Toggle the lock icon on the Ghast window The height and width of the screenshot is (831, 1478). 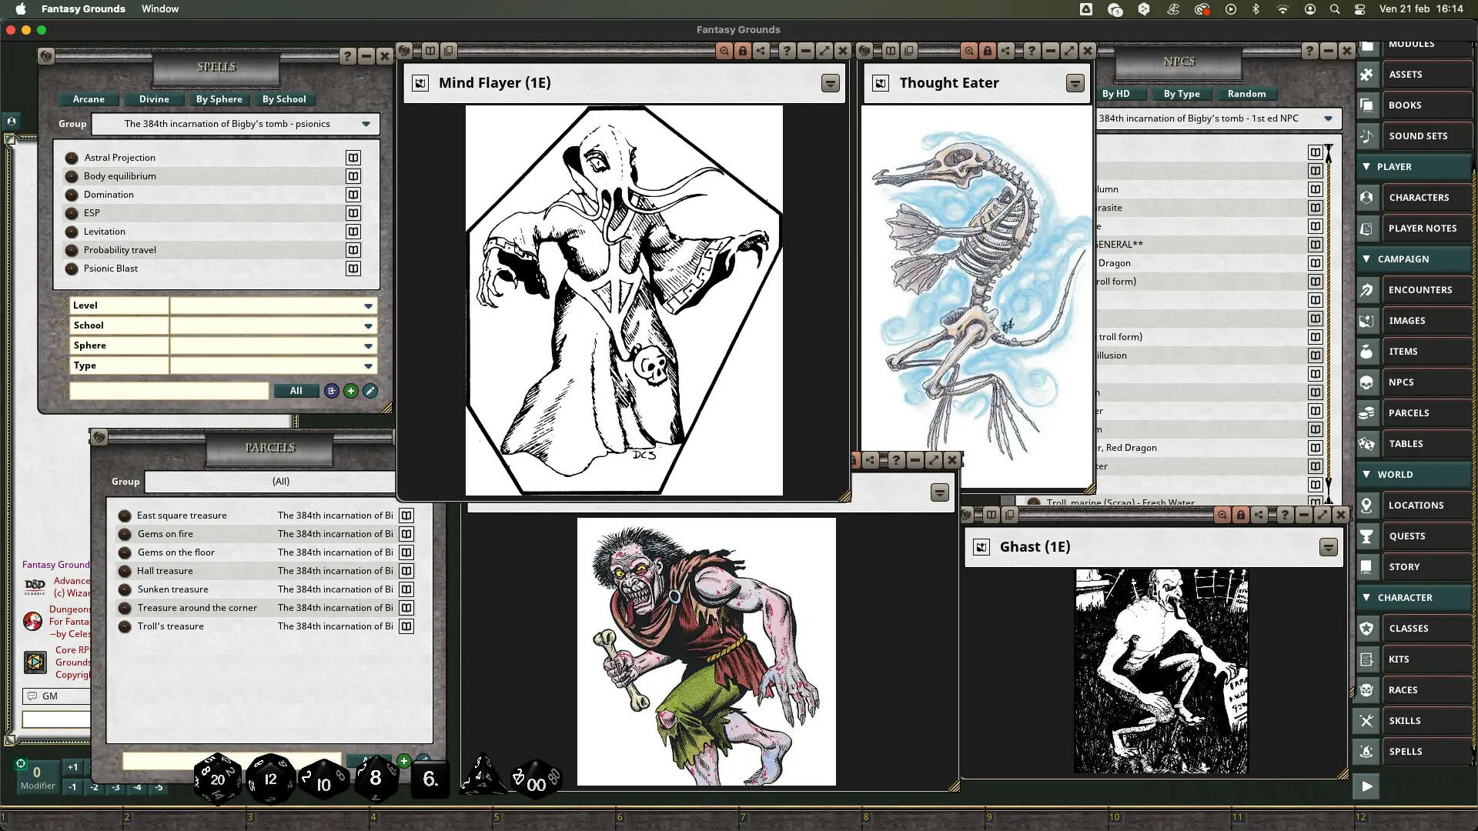pyautogui.click(x=1240, y=515)
